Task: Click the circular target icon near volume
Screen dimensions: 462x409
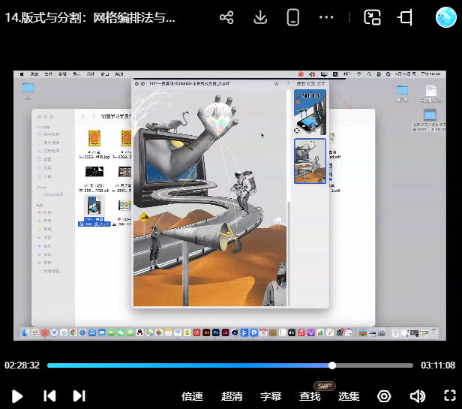Action: (x=384, y=396)
